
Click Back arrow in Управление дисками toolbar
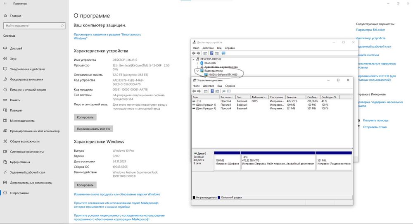coord(194,91)
